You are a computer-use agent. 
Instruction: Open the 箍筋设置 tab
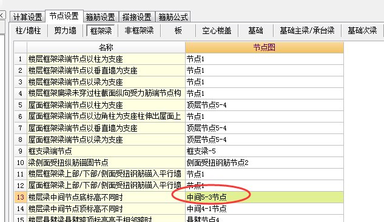tap(101, 17)
